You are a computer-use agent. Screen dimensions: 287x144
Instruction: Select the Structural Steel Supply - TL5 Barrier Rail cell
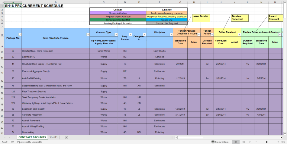click(56, 64)
